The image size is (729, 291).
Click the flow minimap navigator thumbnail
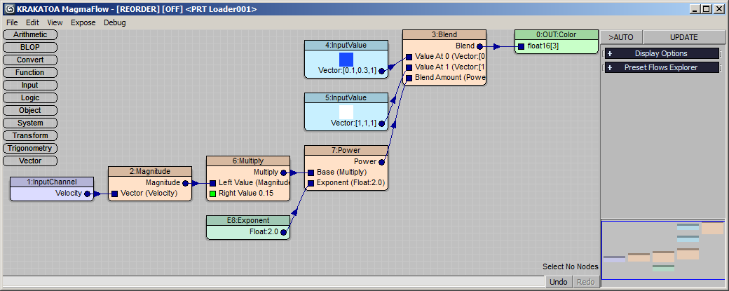[x=663, y=250]
